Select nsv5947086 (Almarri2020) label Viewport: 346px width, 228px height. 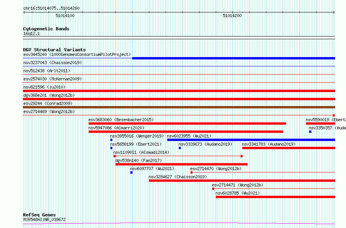[116, 128]
